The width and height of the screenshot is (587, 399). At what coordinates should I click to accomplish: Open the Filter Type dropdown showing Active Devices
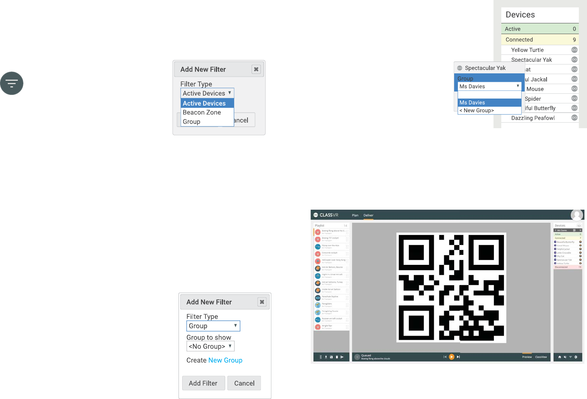point(207,93)
